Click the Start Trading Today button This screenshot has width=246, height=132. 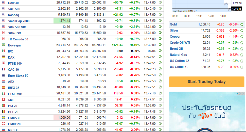point(207,82)
